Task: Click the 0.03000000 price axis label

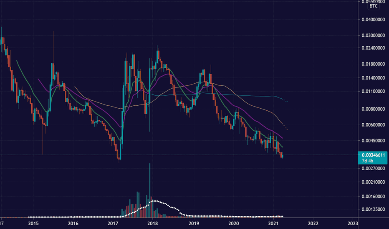Action: (374, 35)
